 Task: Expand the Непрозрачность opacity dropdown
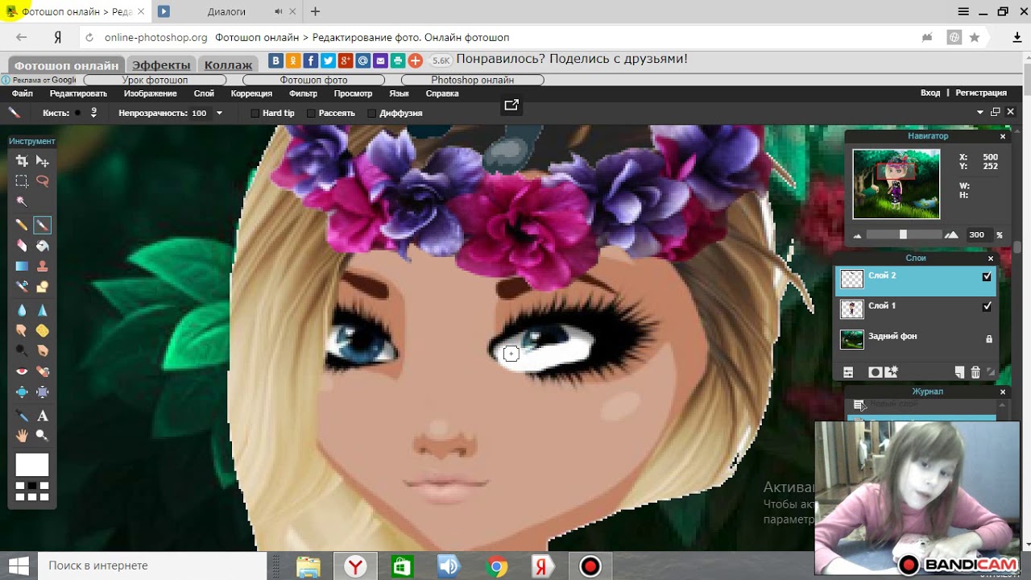click(x=218, y=114)
